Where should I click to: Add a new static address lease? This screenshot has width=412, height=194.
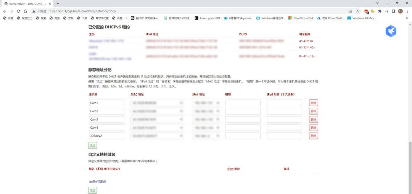pos(92,145)
